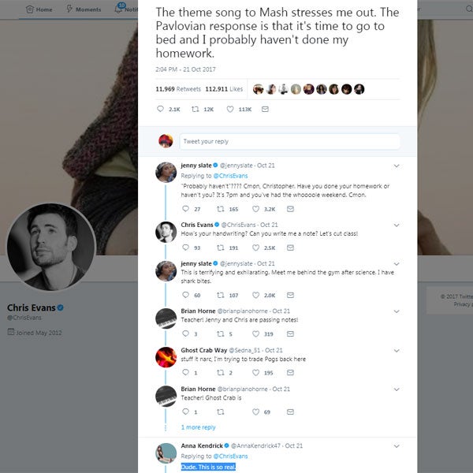Reply to Brian Horne's passing notes tweet

tap(185, 333)
